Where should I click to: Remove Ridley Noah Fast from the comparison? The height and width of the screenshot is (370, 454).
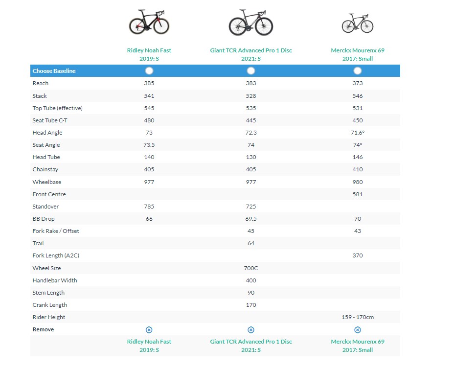pos(149,330)
